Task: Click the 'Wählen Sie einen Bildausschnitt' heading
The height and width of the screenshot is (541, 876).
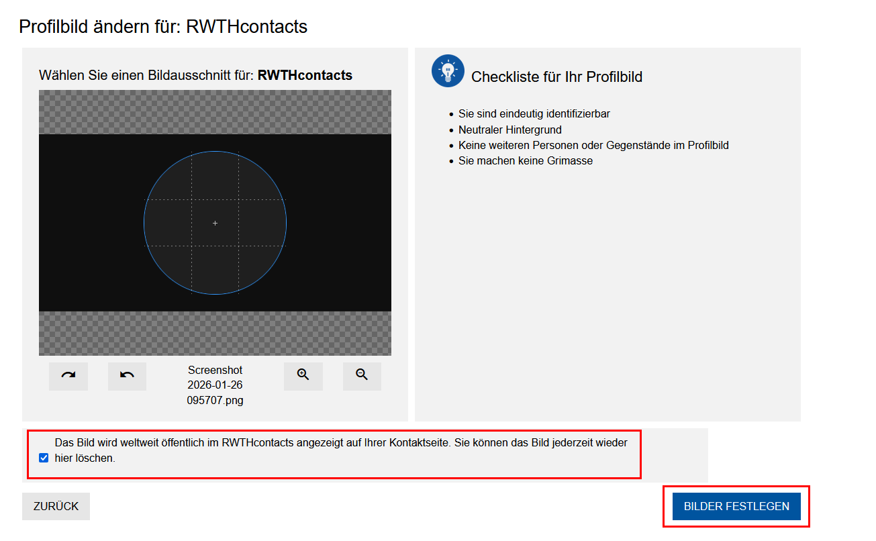Action: [x=195, y=75]
